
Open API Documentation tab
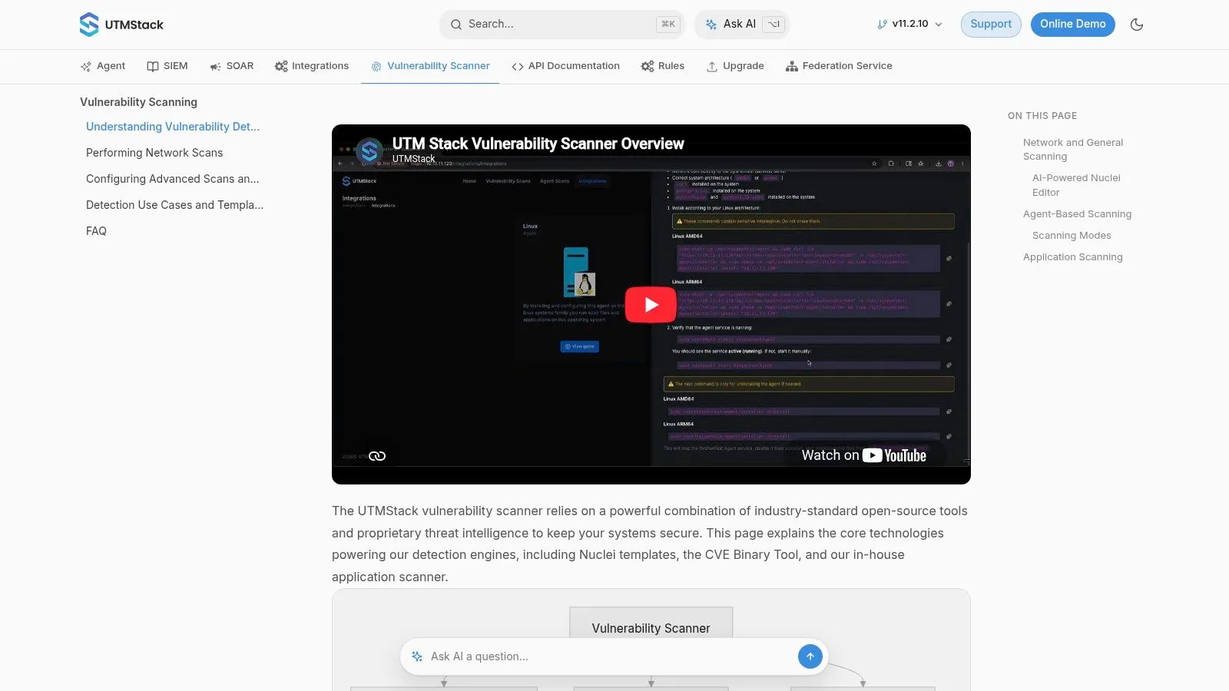[x=565, y=66]
